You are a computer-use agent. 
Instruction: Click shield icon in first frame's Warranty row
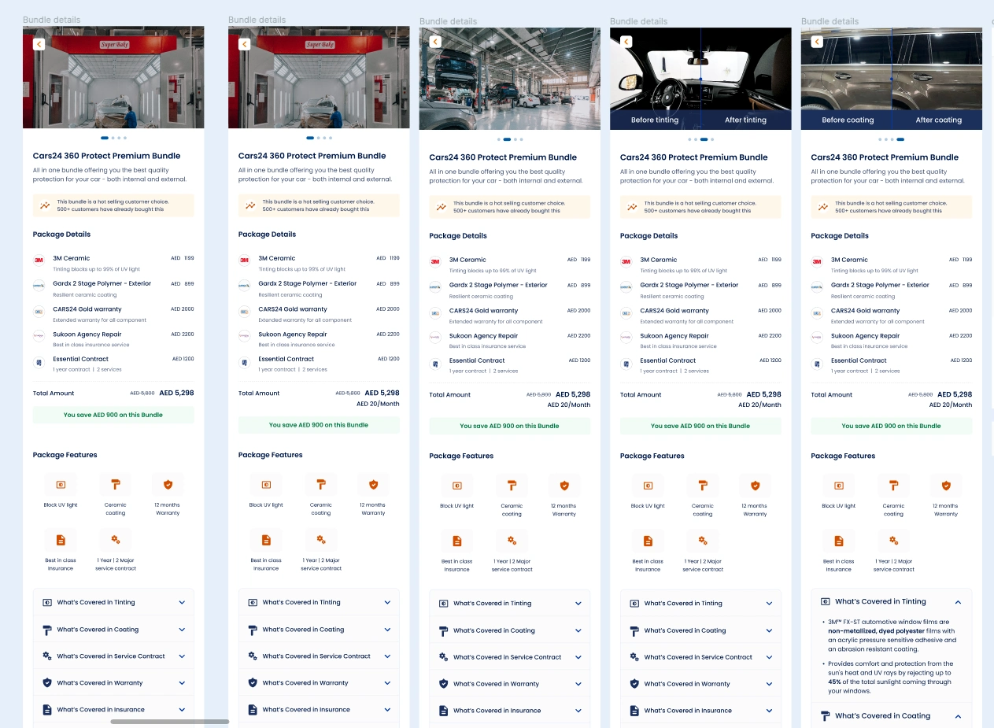47,683
